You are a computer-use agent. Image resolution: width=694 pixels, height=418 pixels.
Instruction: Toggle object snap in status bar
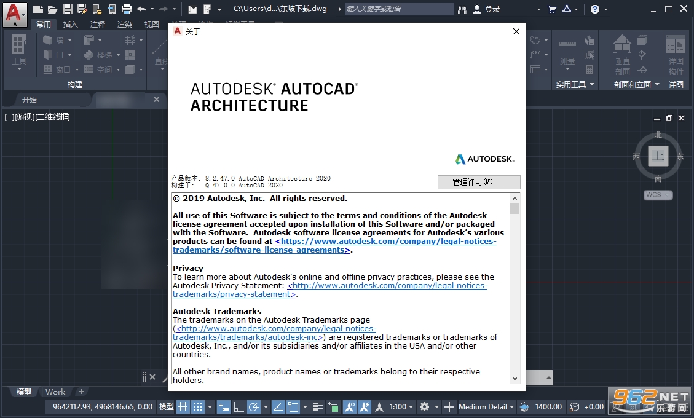coord(293,406)
